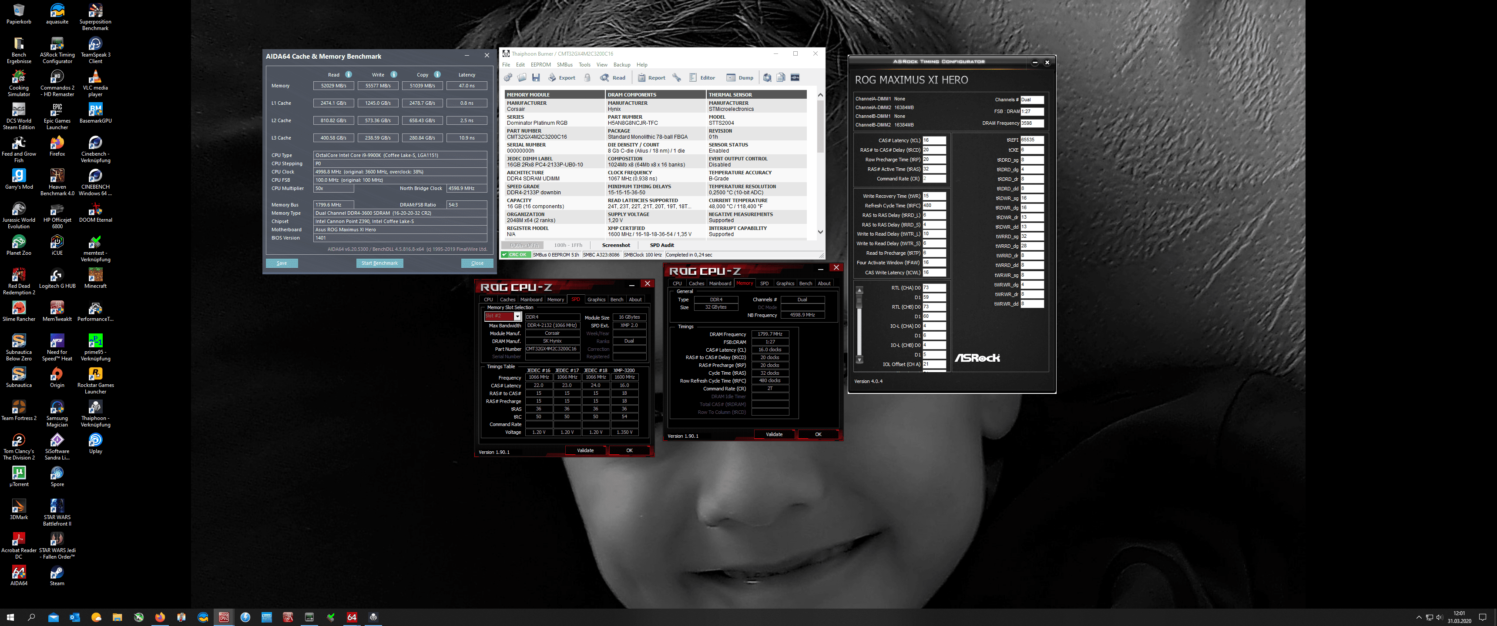Open Firefox from the taskbar
The height and width of the screenshot is (626, 1497).
160,617
